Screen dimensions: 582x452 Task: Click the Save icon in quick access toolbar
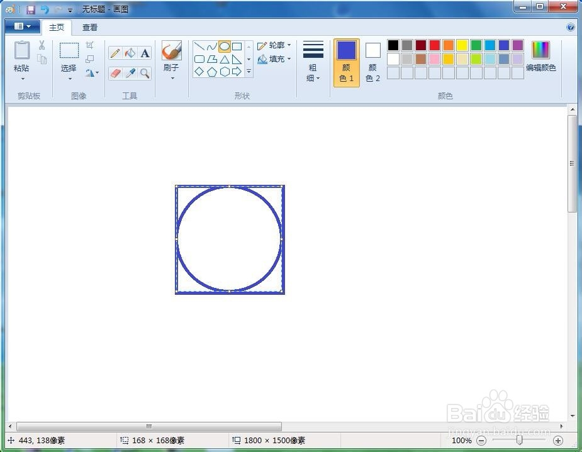pos(30,9)
